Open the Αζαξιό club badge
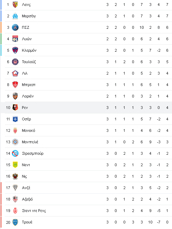This screenshot has width=172, height=229. click(x=15, y=199)
